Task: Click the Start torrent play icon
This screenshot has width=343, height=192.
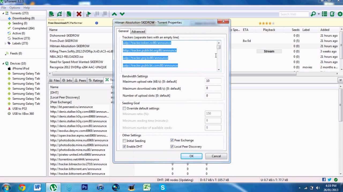Action: (x=89, y=14)
